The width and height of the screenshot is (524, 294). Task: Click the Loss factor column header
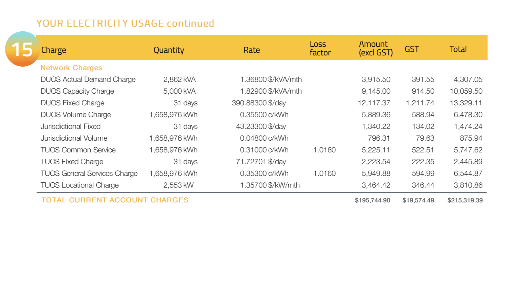(320, 48)
